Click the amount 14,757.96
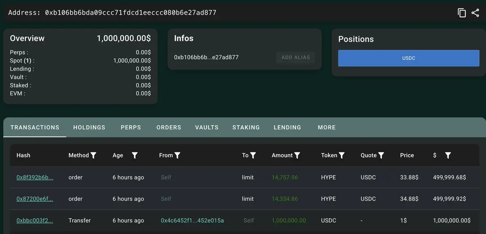 click(x=285, y=177)
